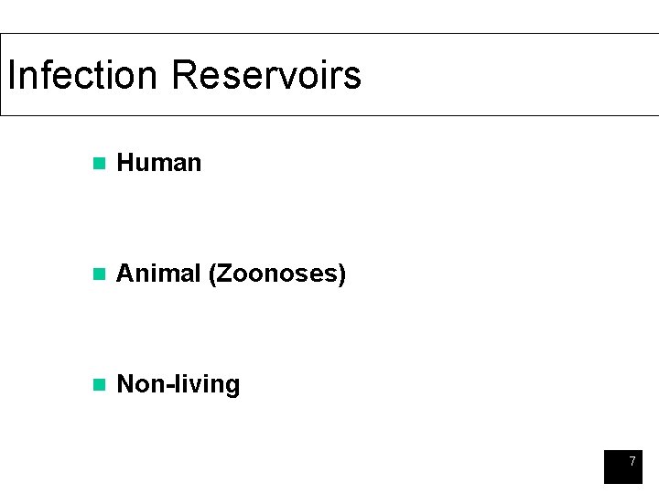Click the letter I starting the title
Screen dimensions: 659x494
12,75
